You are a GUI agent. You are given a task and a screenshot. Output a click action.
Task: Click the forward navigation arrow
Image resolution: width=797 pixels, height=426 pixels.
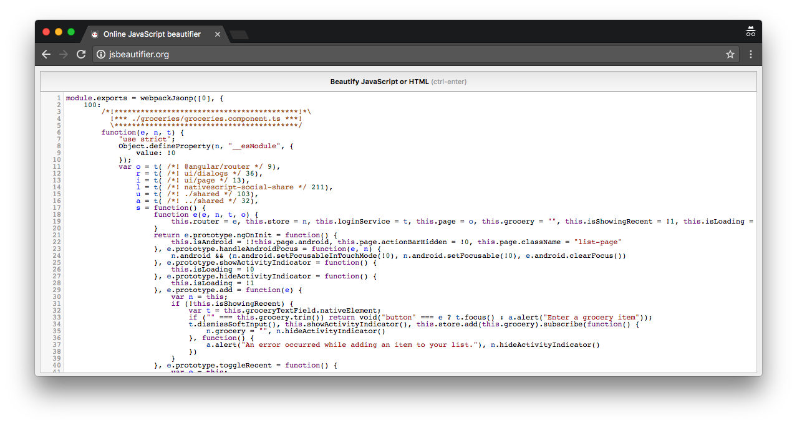(x=64, y=54)
